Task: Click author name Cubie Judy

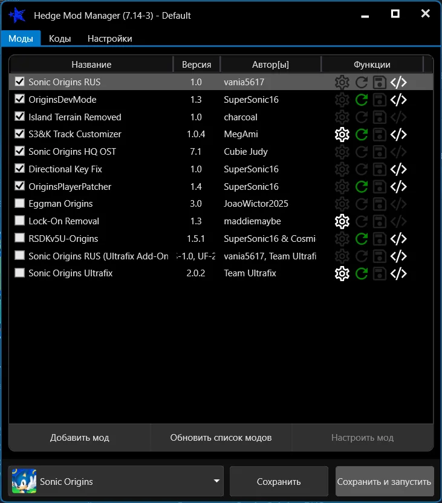Action: click(x=245, y=152)
